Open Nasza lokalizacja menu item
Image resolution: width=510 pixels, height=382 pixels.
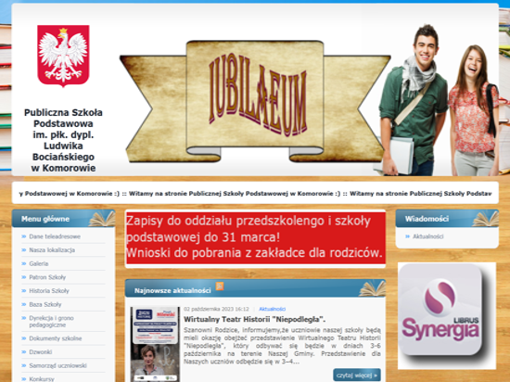(x=52, y=250)
